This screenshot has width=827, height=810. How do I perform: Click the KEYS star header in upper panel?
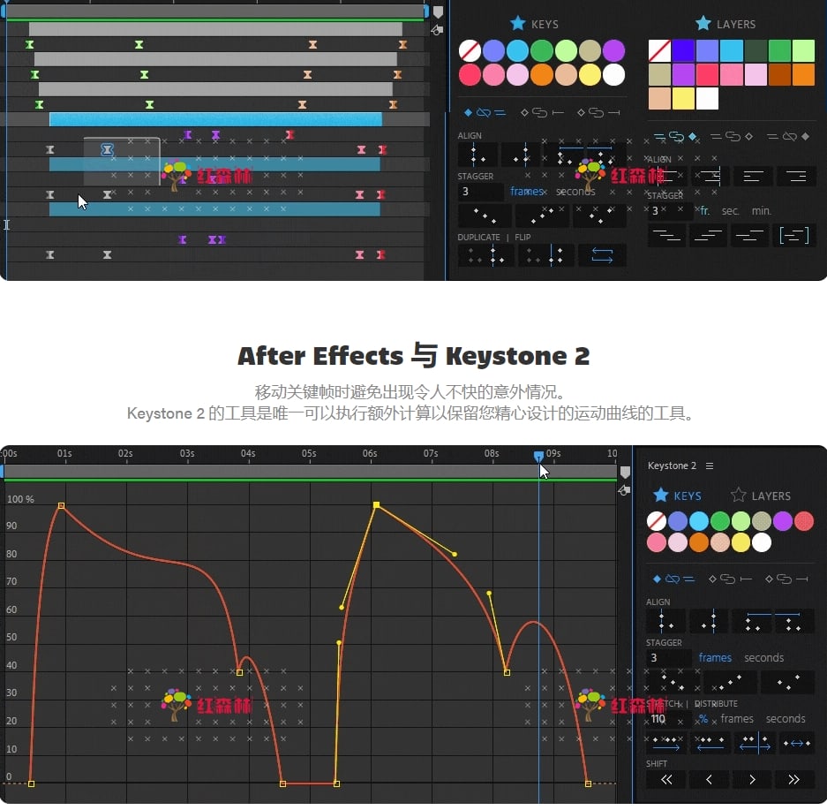(534, 24)
